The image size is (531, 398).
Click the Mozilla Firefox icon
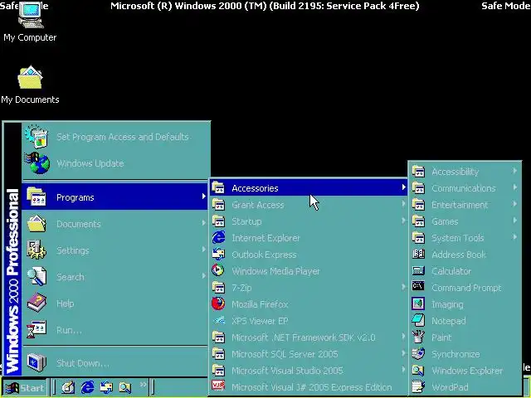click(x=218, y=303)
